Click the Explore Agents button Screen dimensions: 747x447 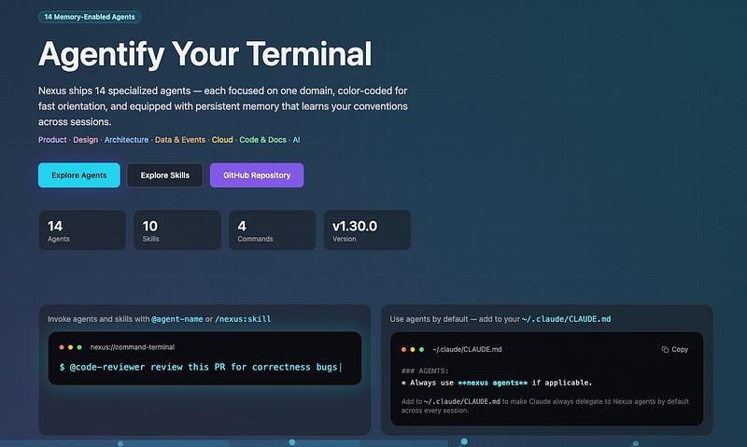point(79,175)
